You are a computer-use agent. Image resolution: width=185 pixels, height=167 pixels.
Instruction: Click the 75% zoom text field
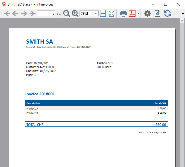[x=87, y=14]
